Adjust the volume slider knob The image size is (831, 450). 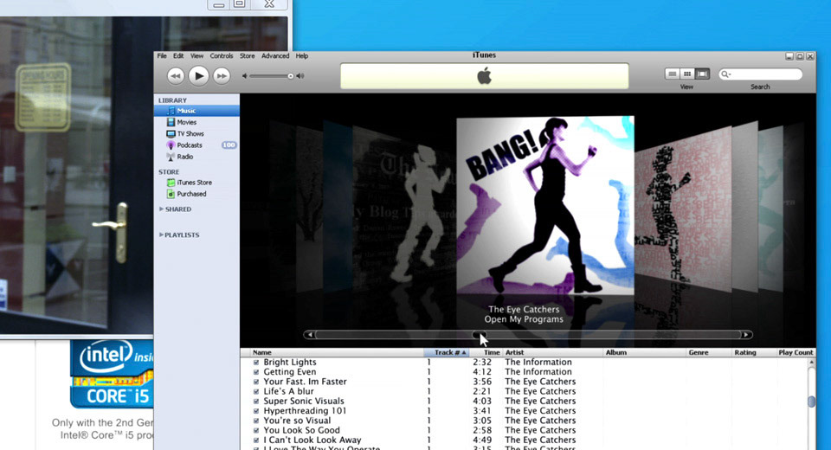pyautogui.click(x=291, y=76)
